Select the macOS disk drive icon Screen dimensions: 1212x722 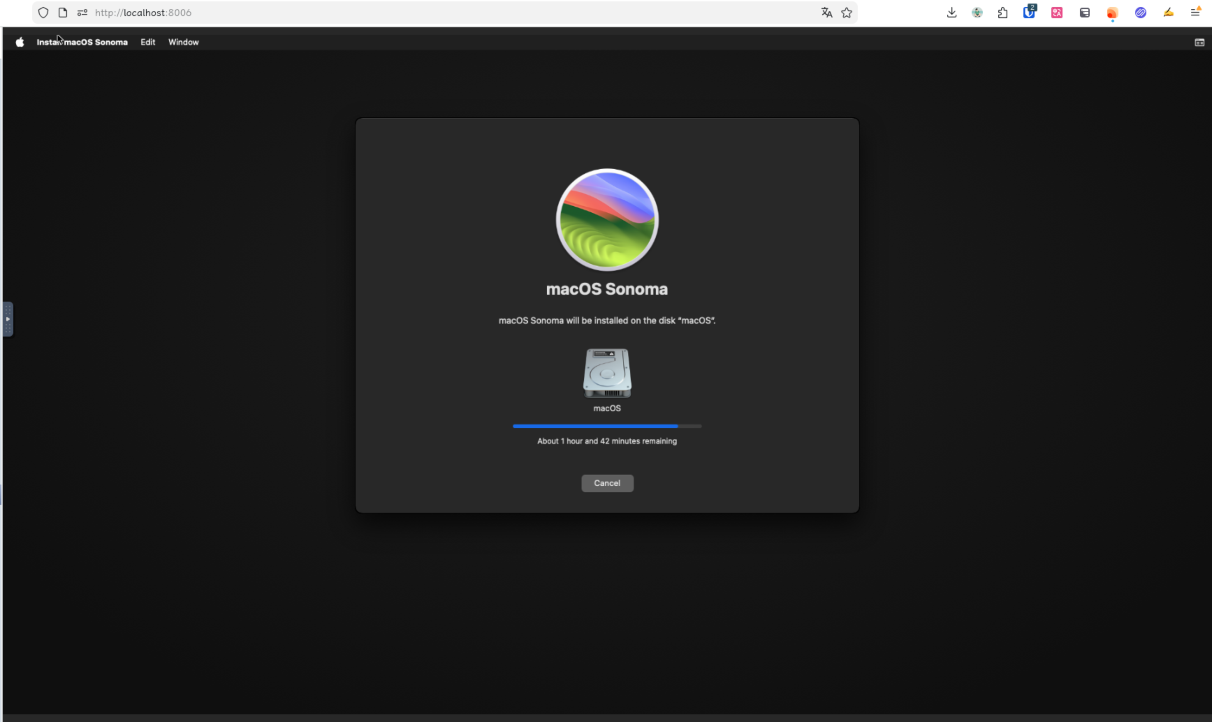[607, 373]
